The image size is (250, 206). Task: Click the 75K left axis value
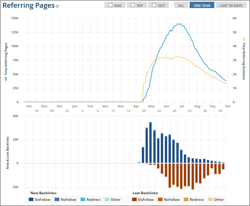[x=16, y=60]
